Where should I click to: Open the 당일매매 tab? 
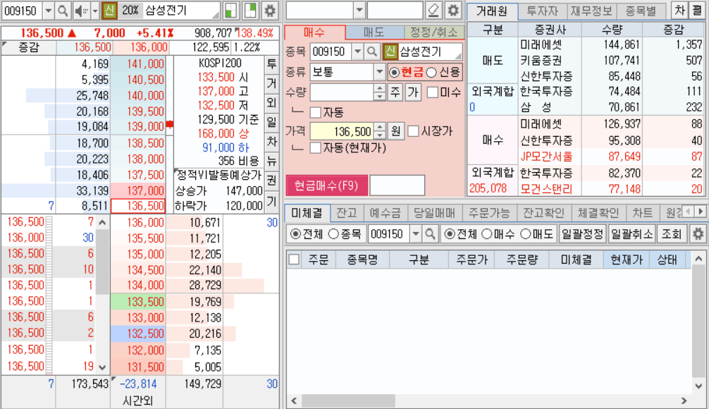click(435, 213)
